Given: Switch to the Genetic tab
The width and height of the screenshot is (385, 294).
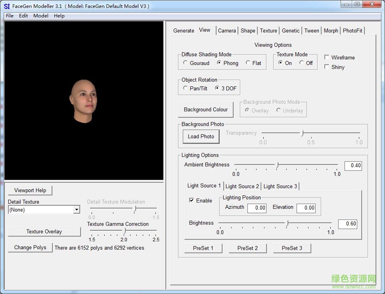Looking at the screenshot, I should coord(290,31).
